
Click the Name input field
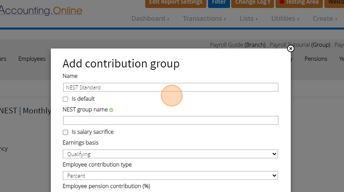pos(170,87)
